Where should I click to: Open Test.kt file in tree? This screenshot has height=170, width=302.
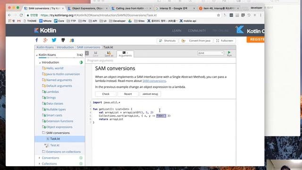click(55, 145)
